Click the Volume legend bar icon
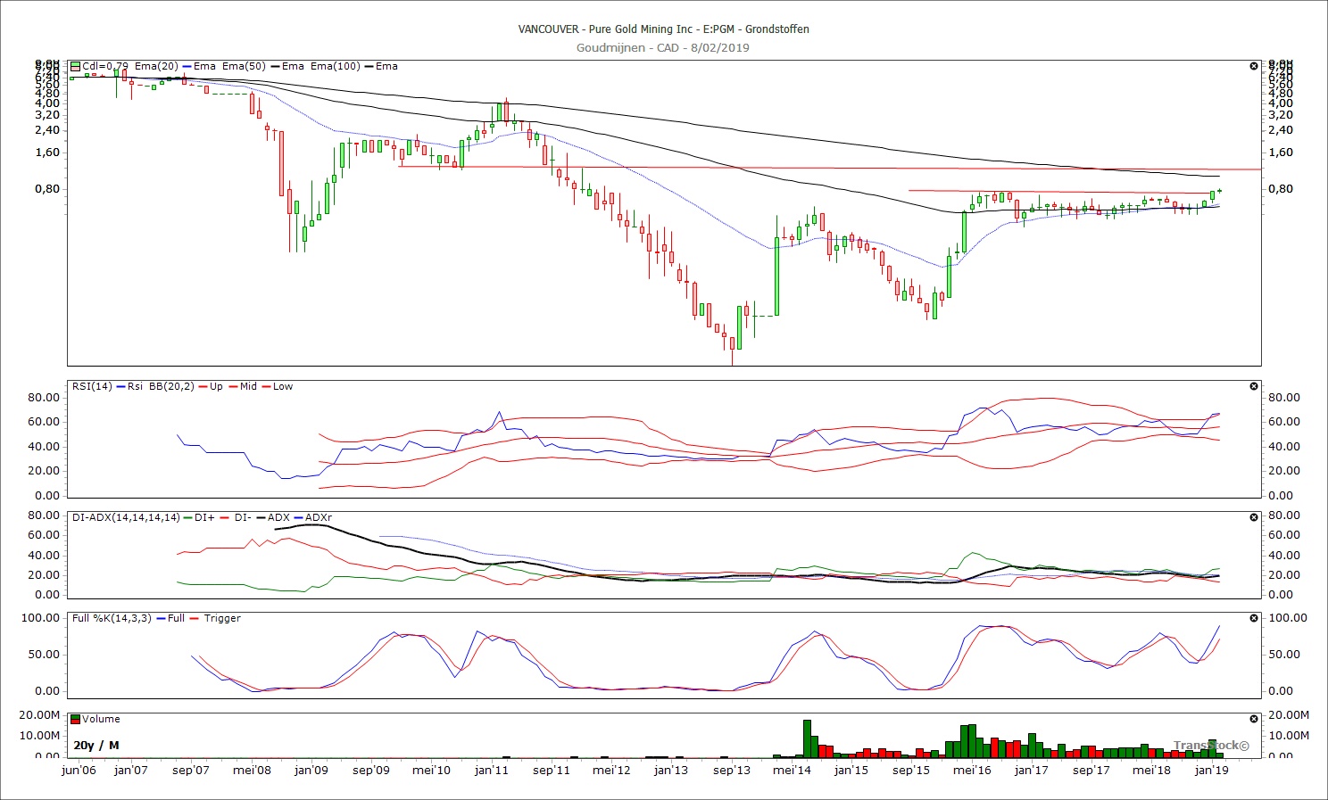This screenshot has width=1328, height=800. pyautogui.click(x=76, y=719)
